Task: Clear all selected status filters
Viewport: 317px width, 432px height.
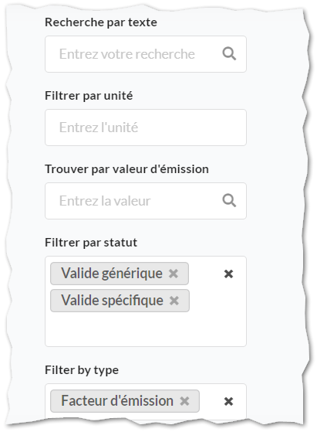Action: [228, 274]
